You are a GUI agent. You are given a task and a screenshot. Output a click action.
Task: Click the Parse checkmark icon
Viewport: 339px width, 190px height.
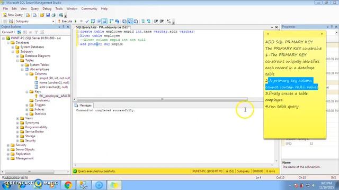coord(87,21)
